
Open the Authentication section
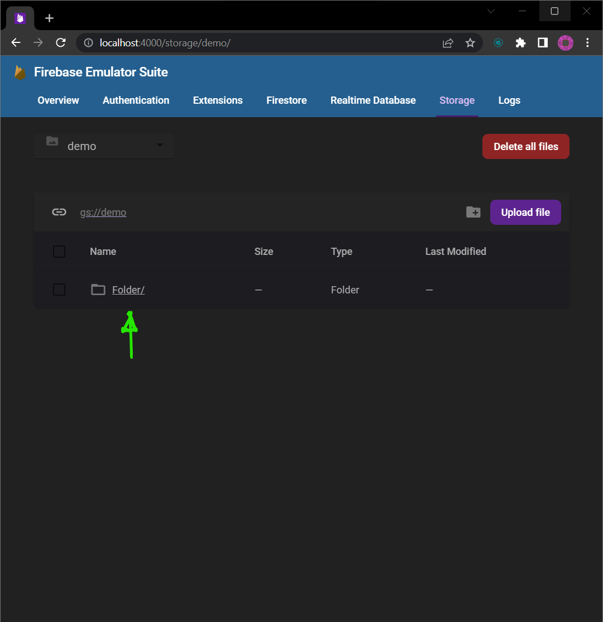coord(136,100)
